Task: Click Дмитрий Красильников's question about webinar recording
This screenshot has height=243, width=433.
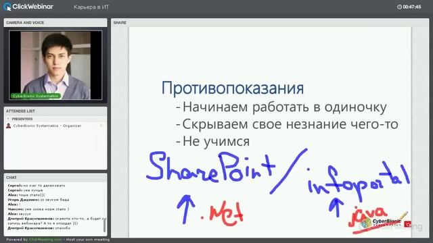Action: 57,221
